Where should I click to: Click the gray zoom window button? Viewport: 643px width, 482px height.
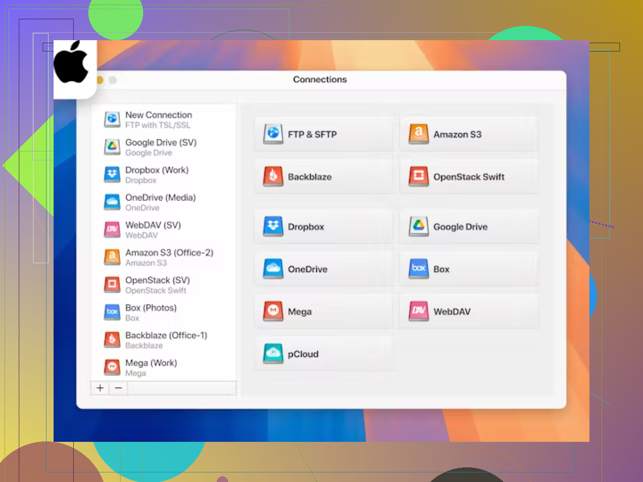[113, 80]
